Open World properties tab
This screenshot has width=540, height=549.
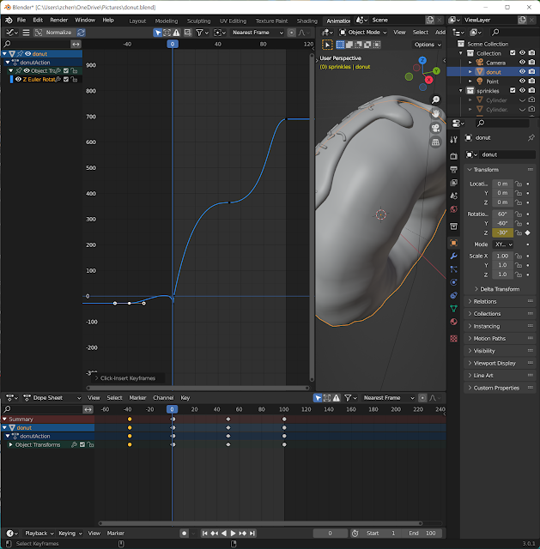[454, 209]
